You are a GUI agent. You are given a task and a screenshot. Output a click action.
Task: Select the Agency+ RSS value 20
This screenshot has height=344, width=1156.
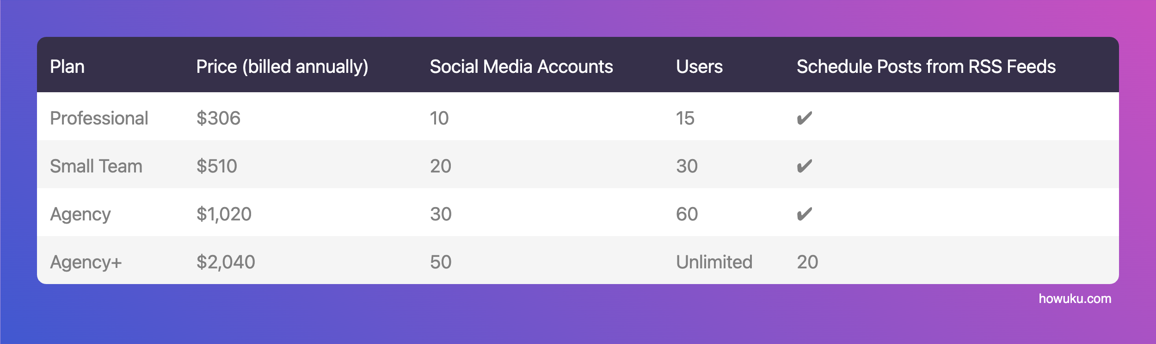(807, 262)
